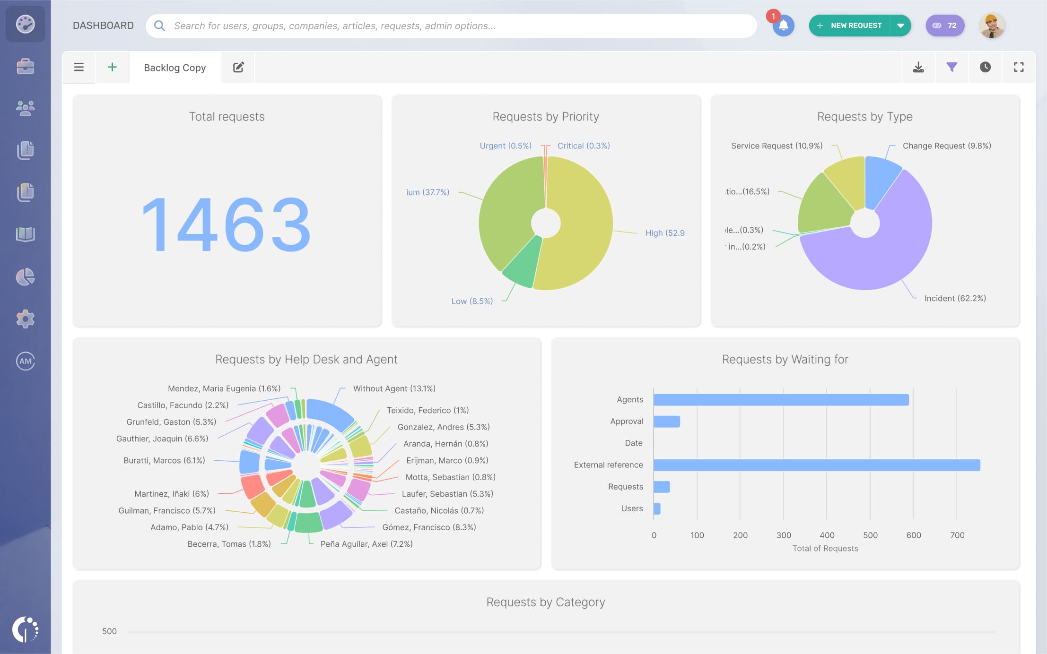Click the AM asset management icon
1047x654 pixels.
(25, 361)
